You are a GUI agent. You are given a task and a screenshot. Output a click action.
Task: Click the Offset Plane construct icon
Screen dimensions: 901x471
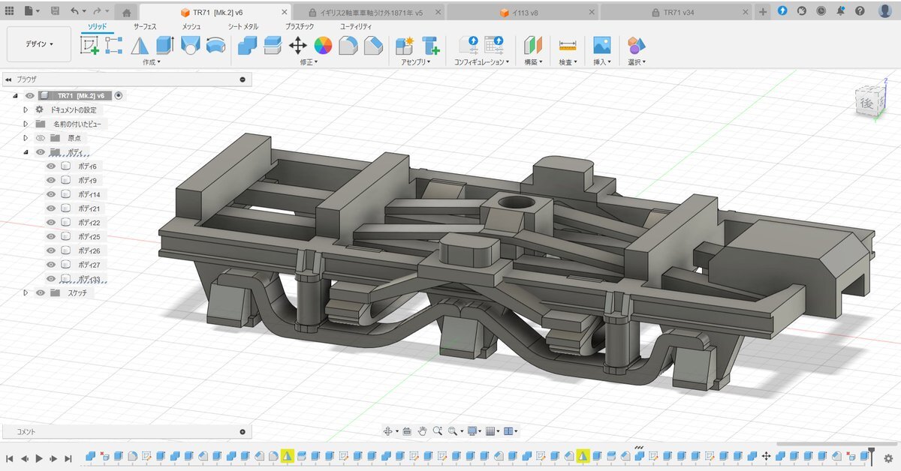[533, 45]
